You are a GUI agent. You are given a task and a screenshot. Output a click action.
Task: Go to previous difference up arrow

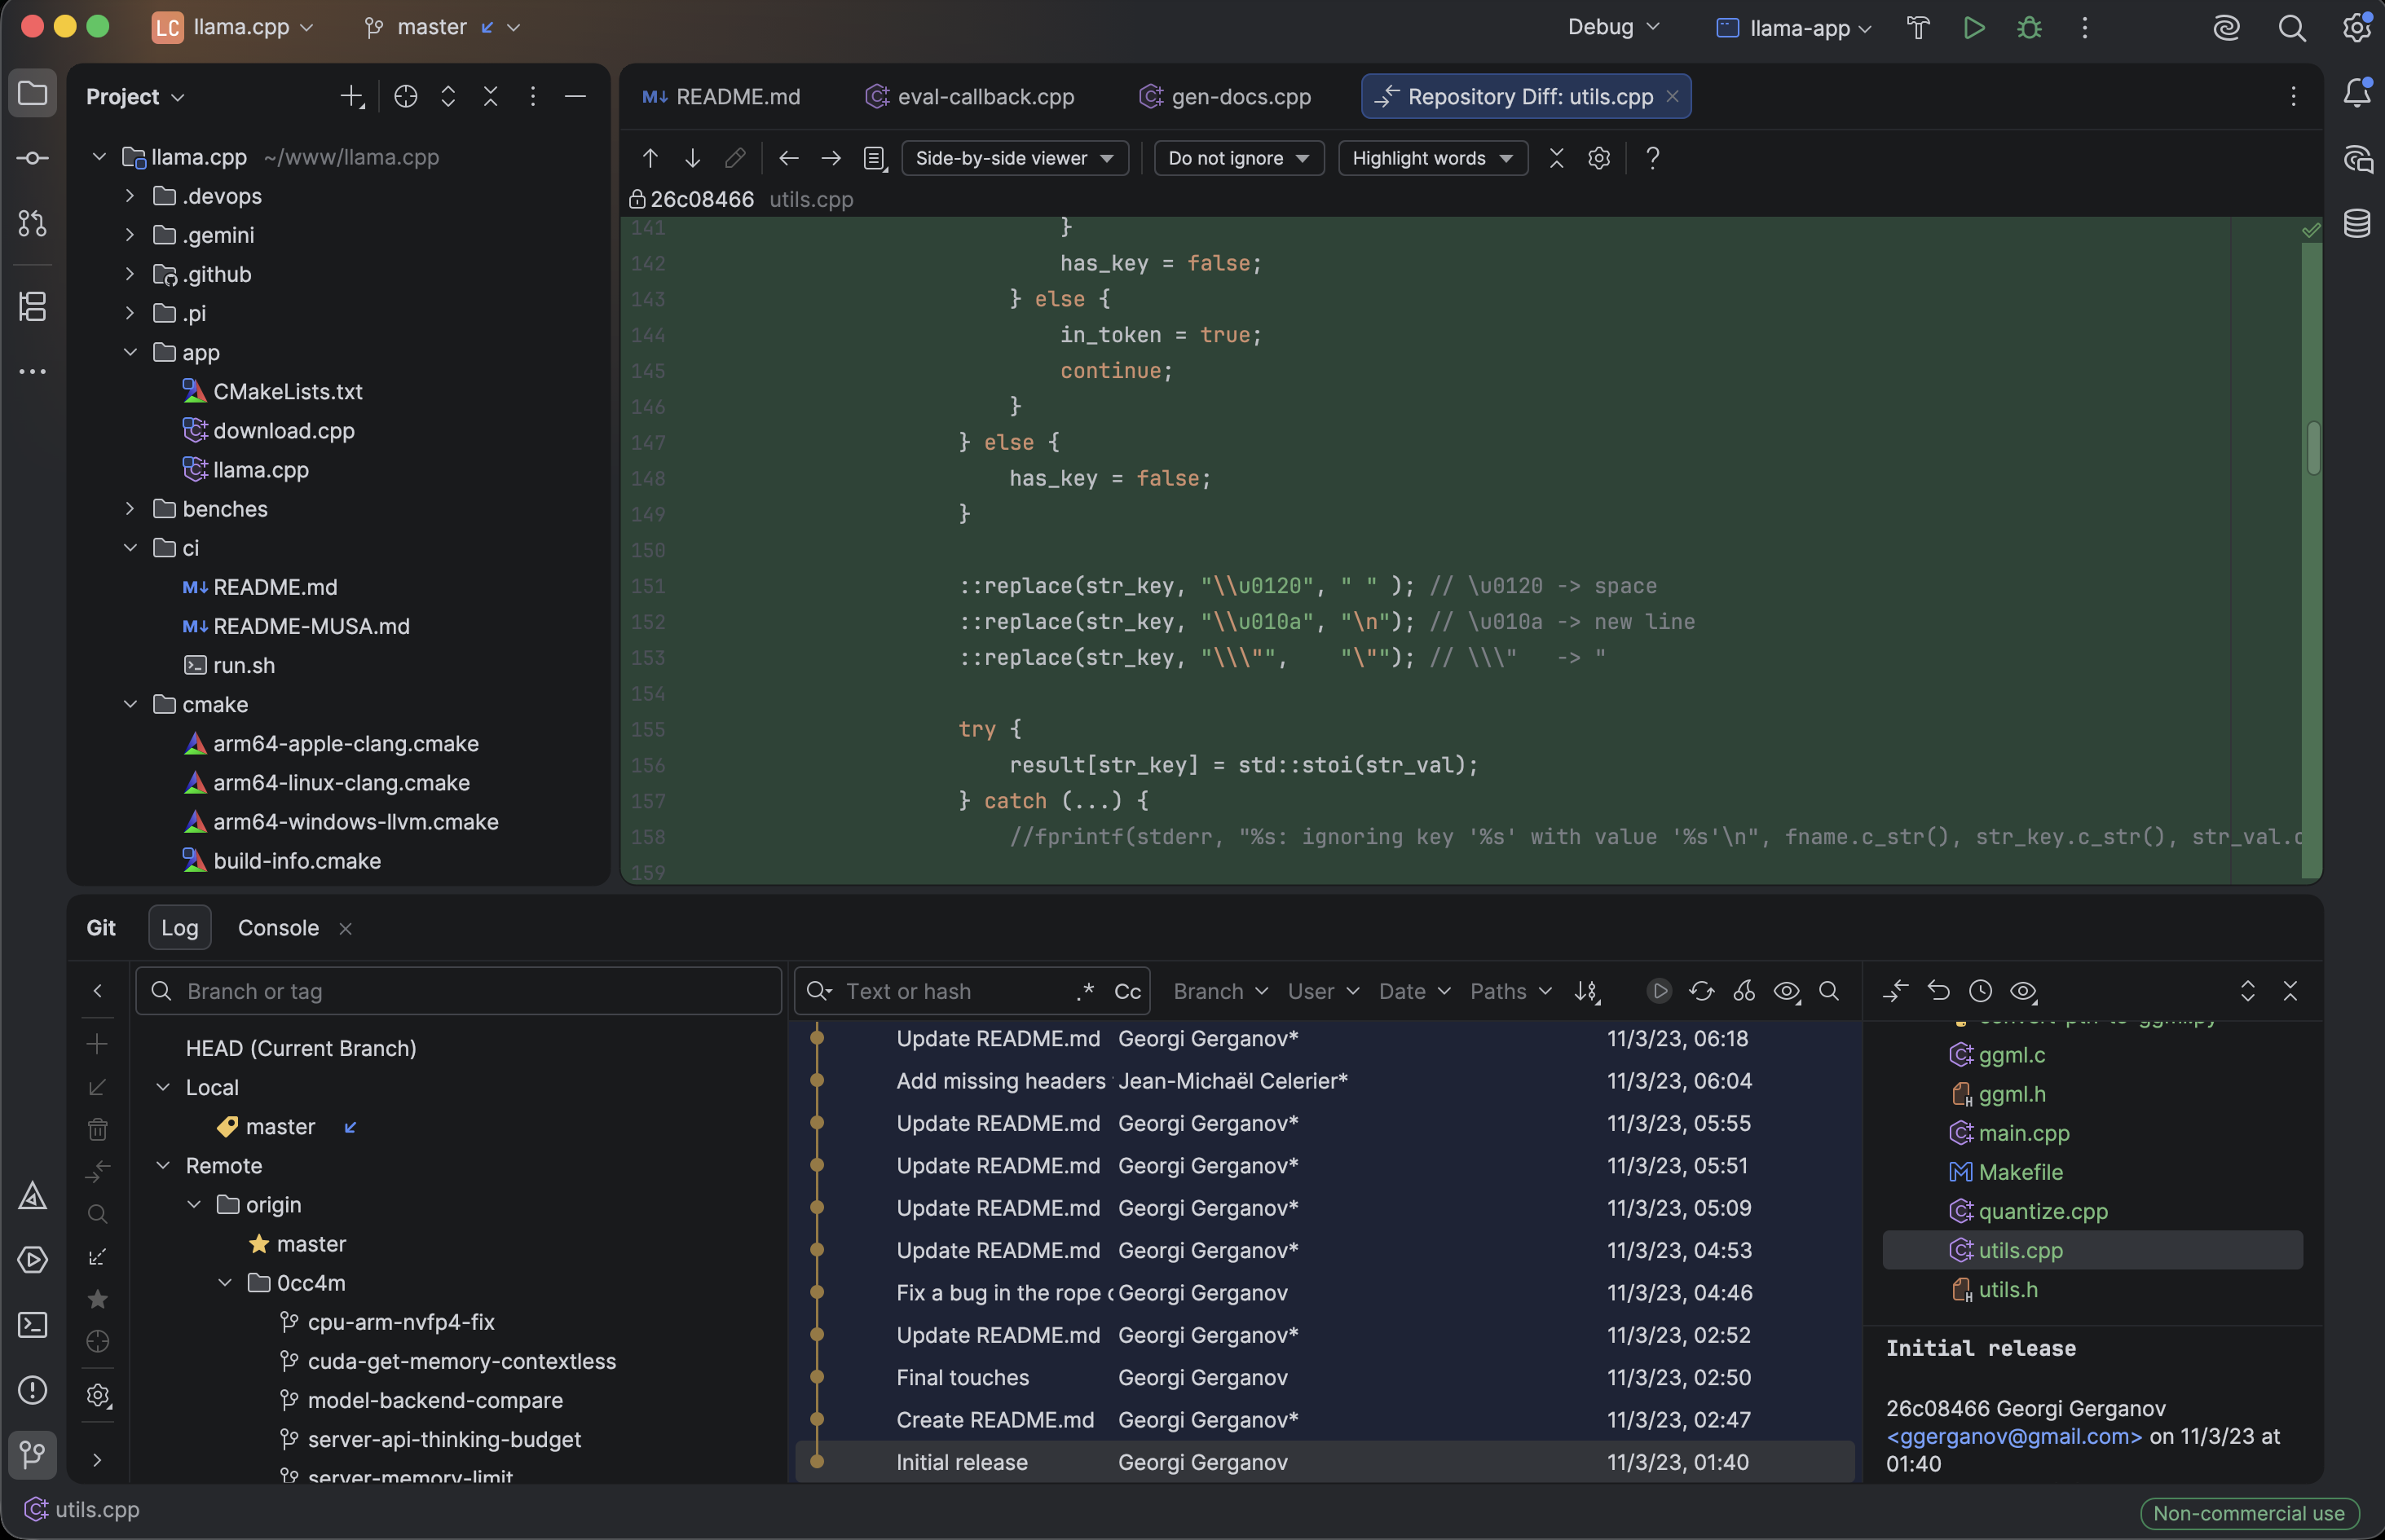click(650, 158)
